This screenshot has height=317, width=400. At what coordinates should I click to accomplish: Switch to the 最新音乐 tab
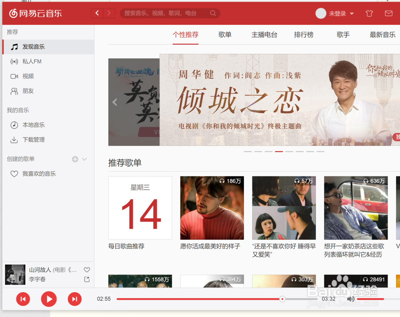pyautogui.click(x=382, y=35)
